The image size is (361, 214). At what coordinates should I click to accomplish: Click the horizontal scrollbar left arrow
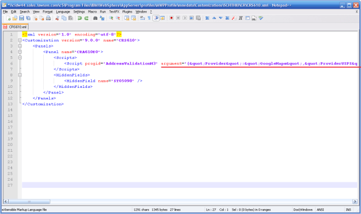point(6,201)
